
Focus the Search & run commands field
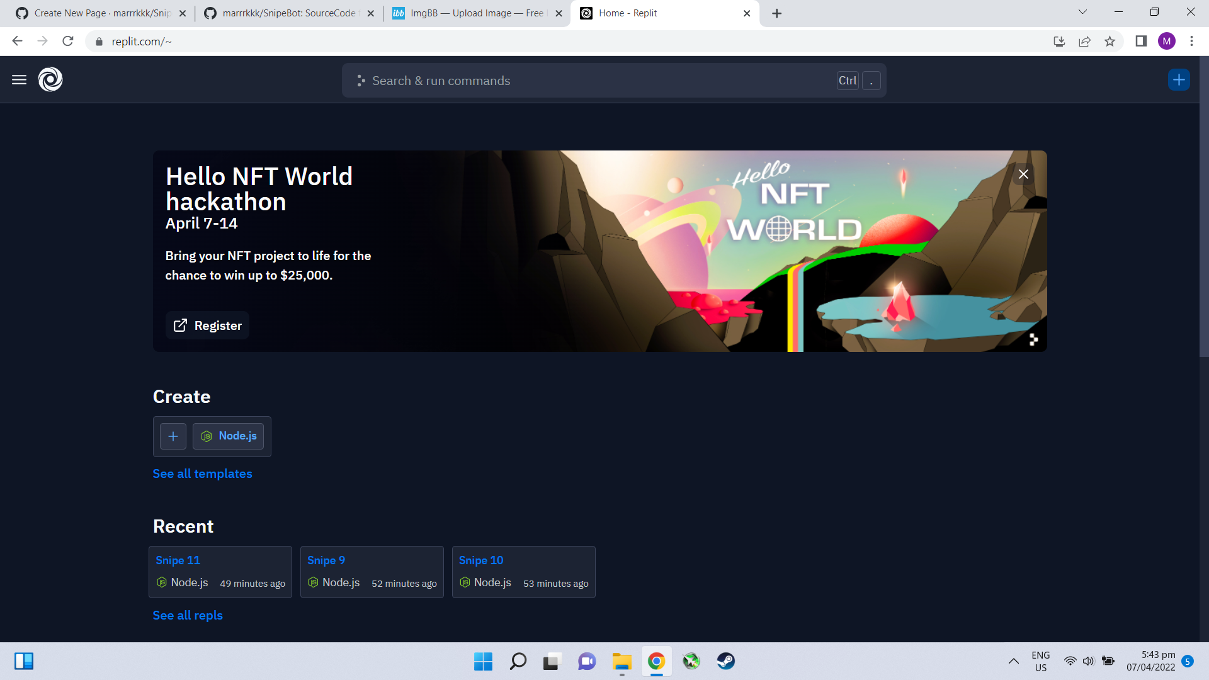tap(592, 81)
